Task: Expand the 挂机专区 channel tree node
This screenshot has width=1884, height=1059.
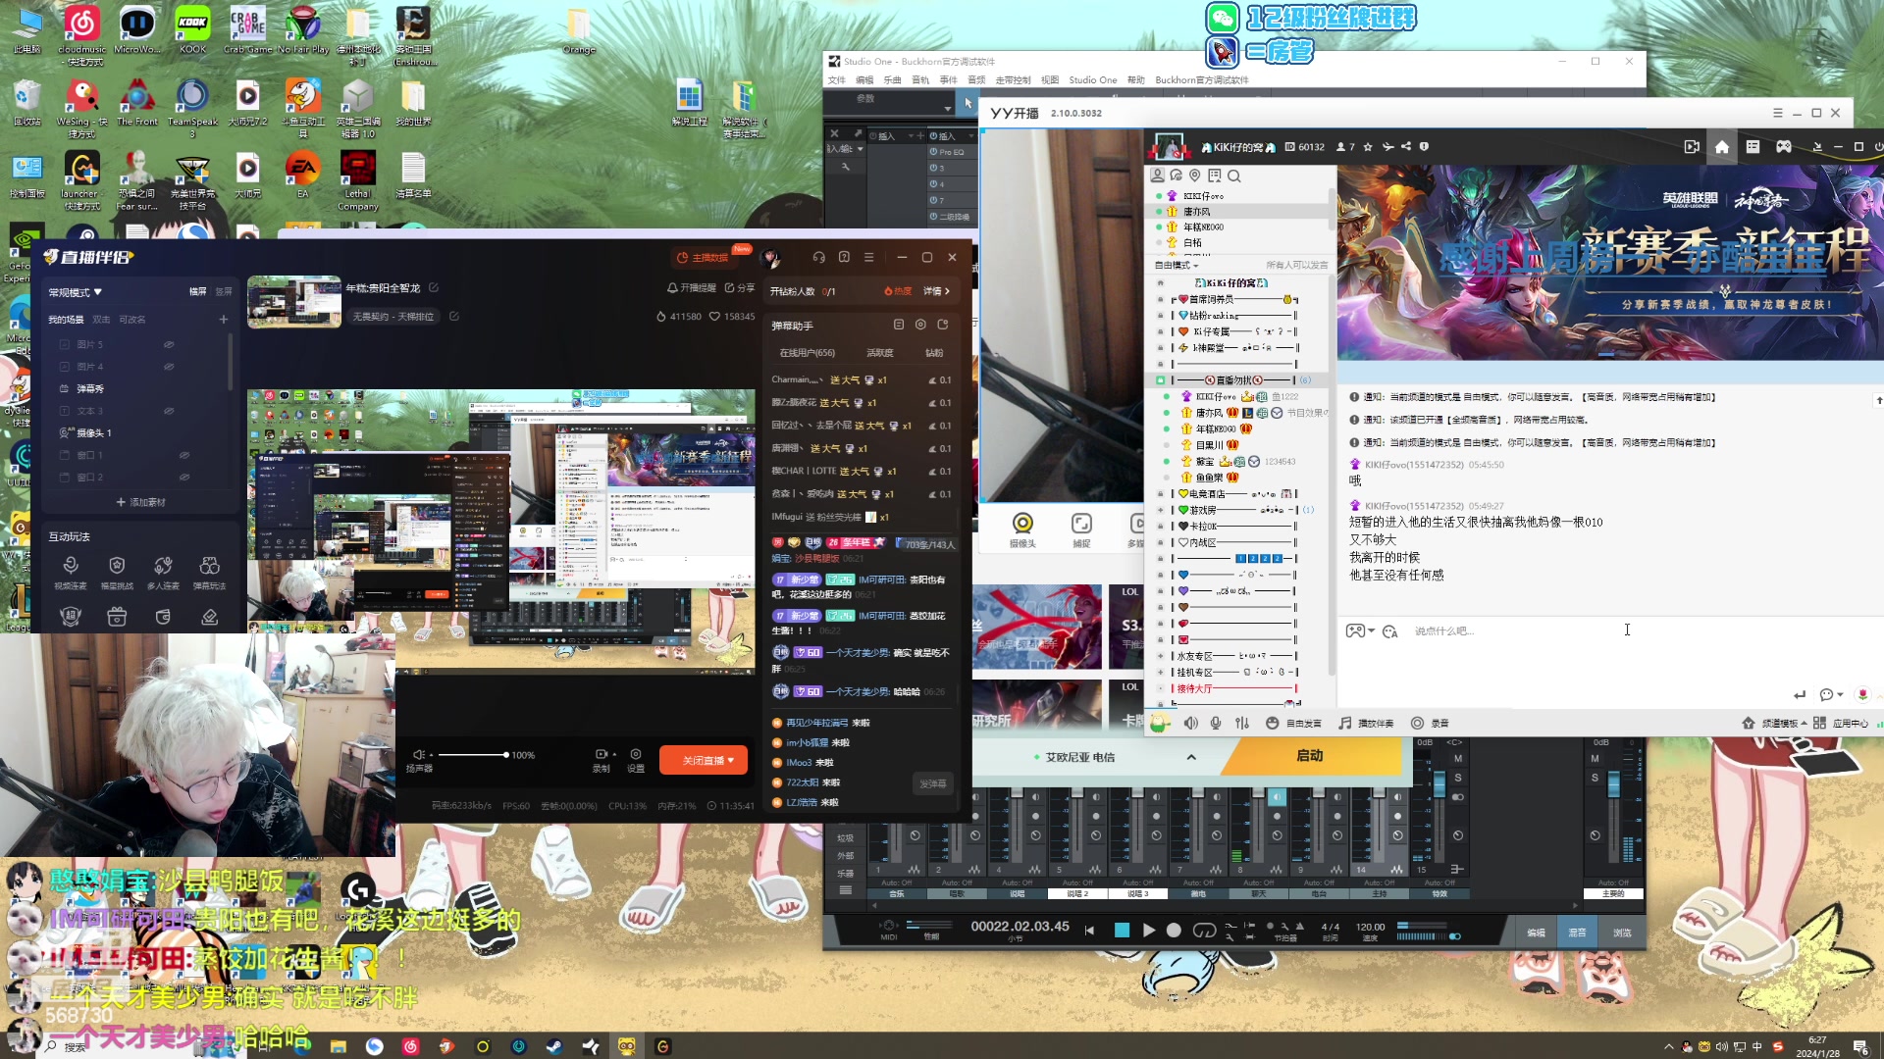Action: (x=1160, y=673)
